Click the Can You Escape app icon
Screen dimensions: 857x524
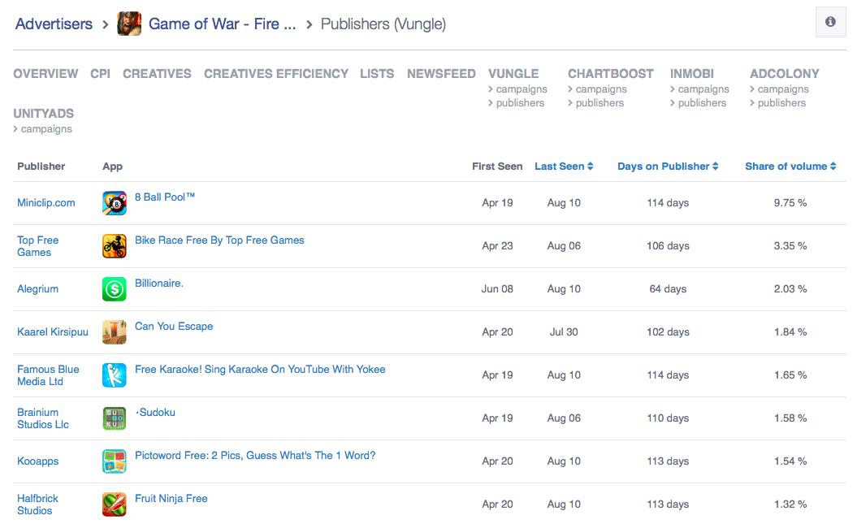click(x=115, y=332)
